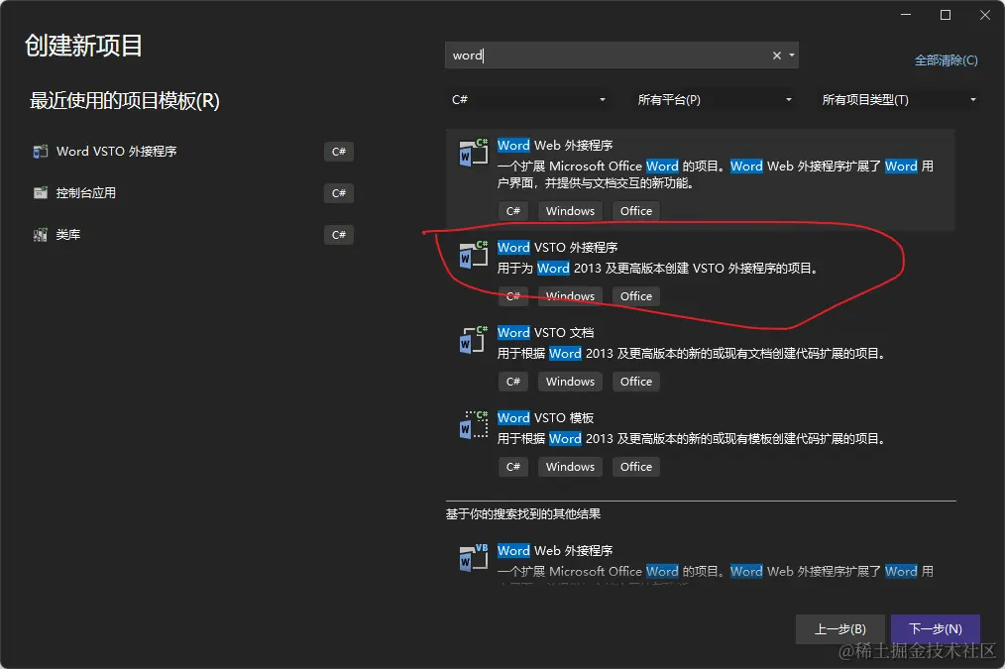Click the Word VSTO 模板 template icon
Screen dimensions: 1005x669
[x=474, y=425]
